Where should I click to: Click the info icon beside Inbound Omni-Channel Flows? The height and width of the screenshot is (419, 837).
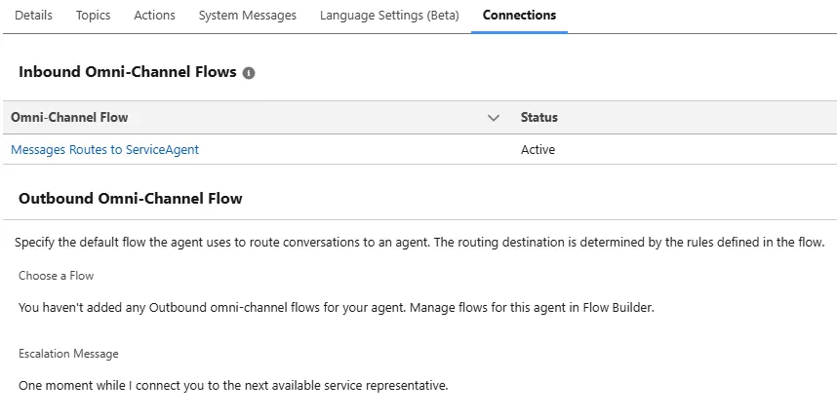(249, 73)
